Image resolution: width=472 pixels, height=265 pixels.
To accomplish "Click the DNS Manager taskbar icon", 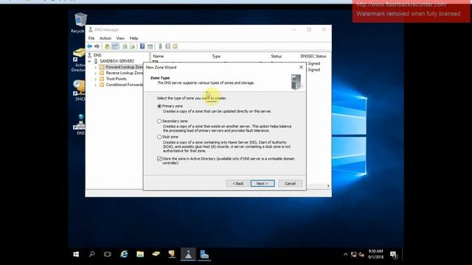I will click(189, 255).
